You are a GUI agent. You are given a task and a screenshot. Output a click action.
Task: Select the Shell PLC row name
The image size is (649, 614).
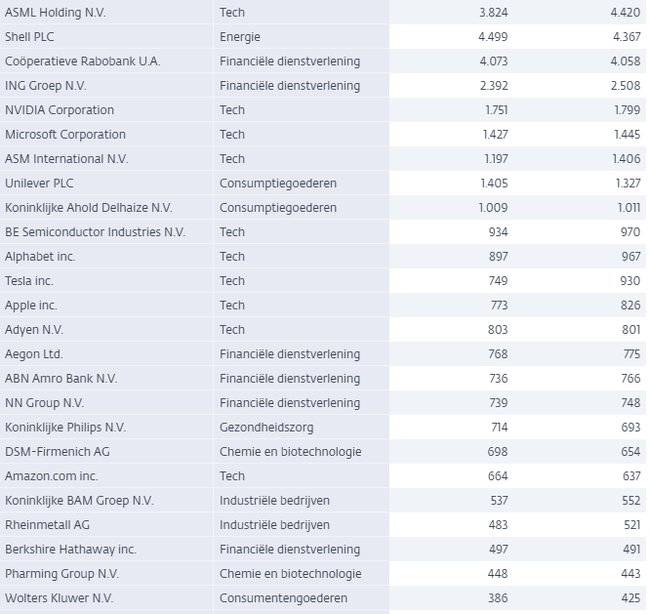coord(33,37)
